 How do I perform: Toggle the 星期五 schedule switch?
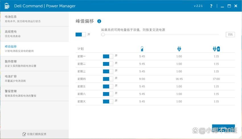108,86
